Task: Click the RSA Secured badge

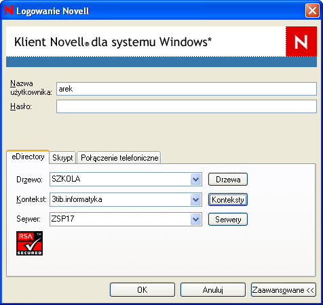Action: [x=29, y=243]
